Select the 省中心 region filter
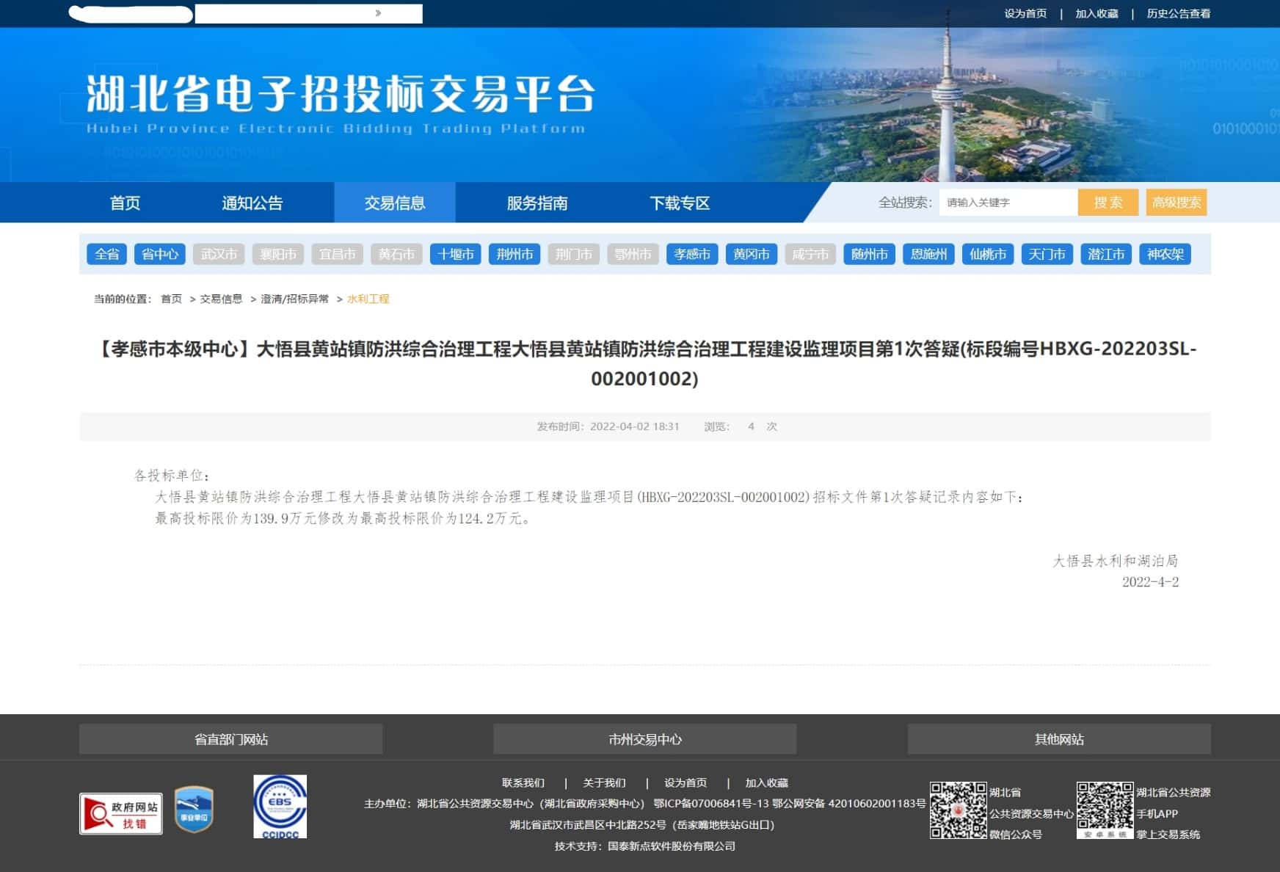 159,255
